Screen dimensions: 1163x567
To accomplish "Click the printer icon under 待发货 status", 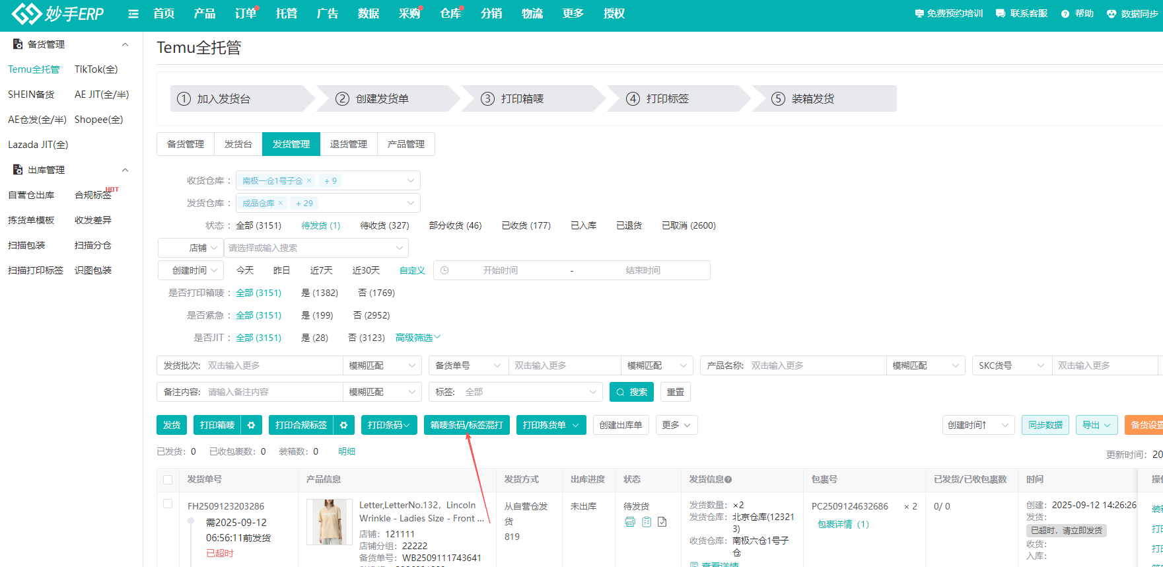I will [x=630, y=522].
